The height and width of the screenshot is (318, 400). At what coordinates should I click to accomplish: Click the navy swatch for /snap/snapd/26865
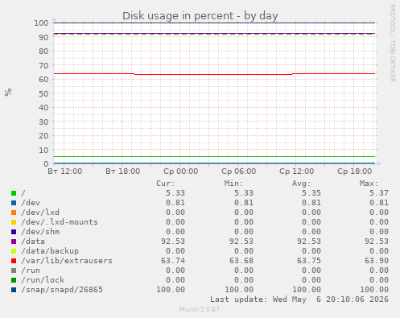[14, 290]
